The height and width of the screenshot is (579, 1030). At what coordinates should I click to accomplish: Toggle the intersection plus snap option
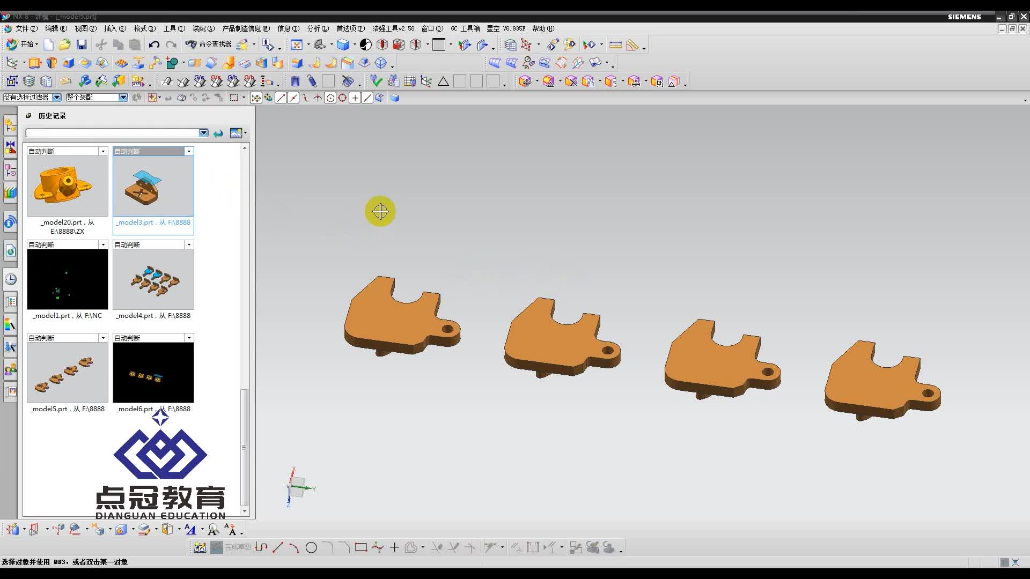[355, 98]
